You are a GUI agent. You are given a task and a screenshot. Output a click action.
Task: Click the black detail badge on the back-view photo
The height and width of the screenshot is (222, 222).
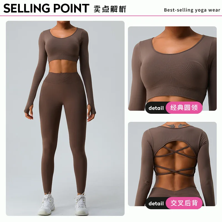pyautogui.click(x=156, y=203)
